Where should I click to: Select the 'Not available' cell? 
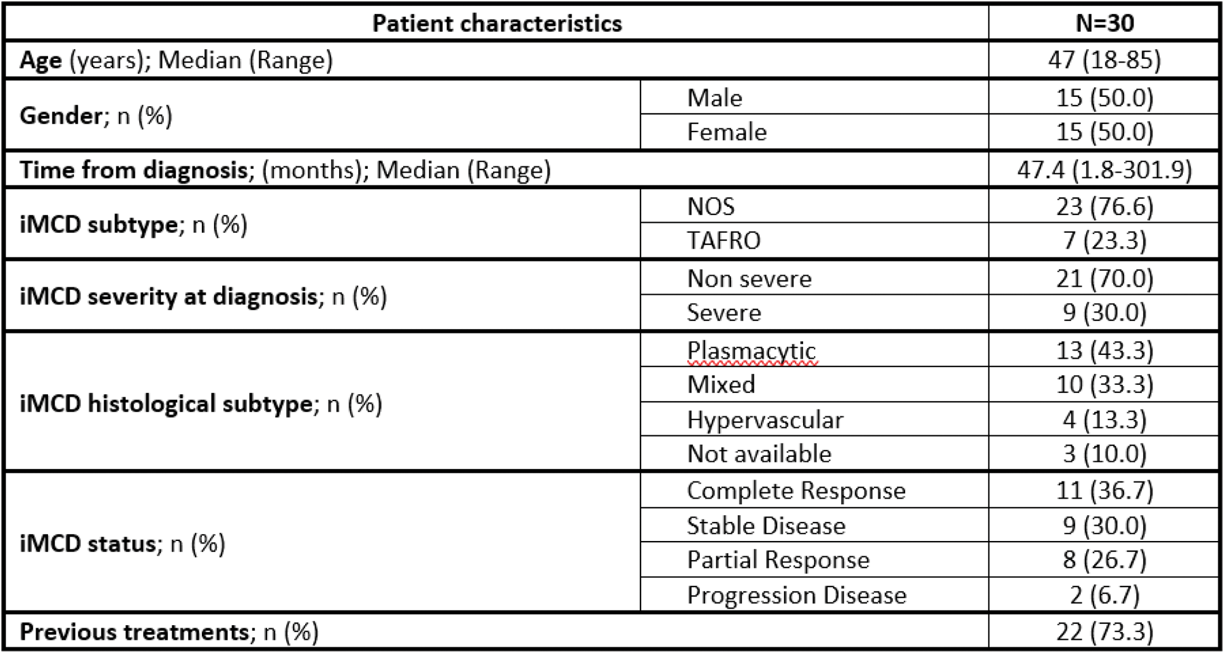[759, 454]
